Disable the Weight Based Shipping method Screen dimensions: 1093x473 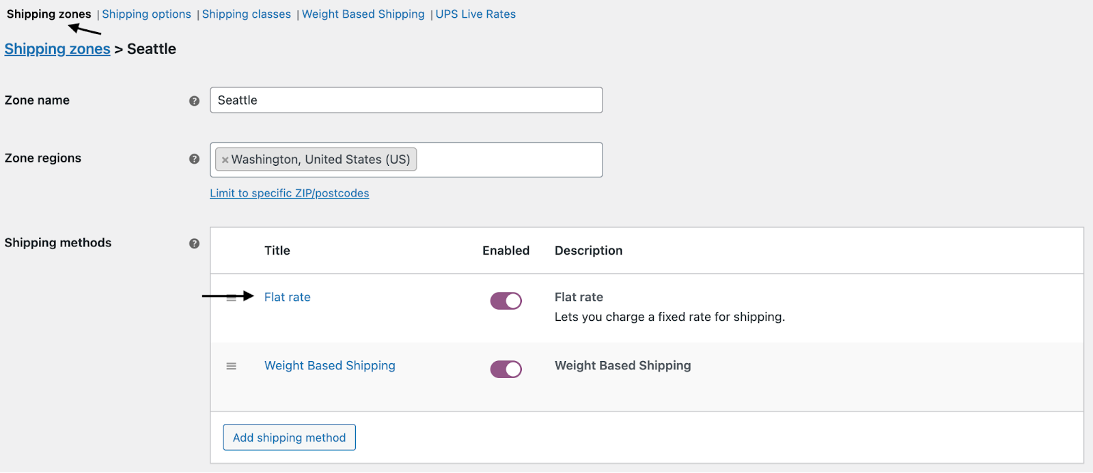click(506, 369)
